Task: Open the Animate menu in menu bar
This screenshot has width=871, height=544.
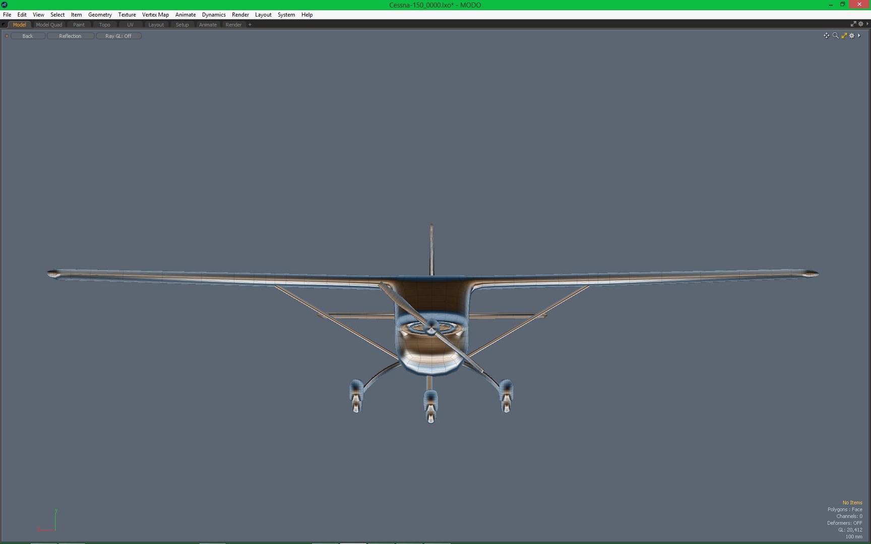Action: [185, 15]
